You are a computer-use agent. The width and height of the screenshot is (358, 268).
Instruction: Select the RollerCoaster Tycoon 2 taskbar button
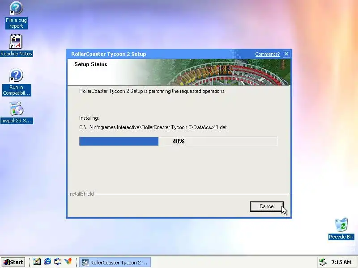(x=115, y=262)
